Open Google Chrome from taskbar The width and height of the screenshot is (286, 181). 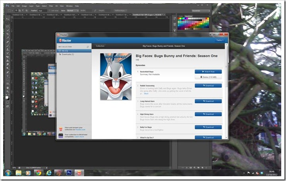click(x=38, y=173)
